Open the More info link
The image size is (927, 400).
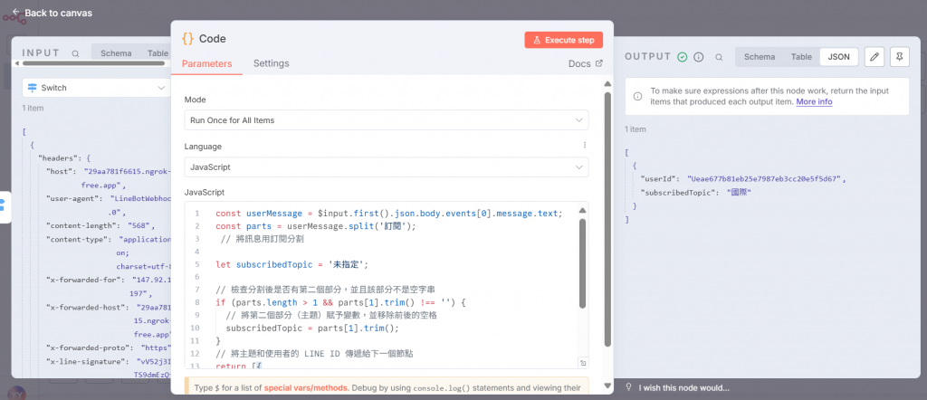pos(814,101)
